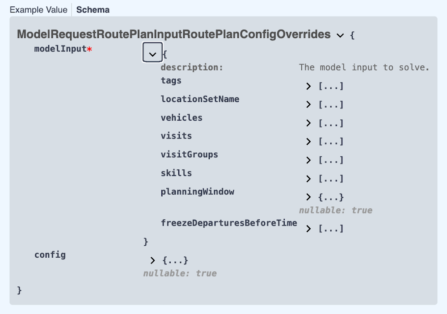
Task: Expand the skills array arrow
Action: tap(308, 179)
